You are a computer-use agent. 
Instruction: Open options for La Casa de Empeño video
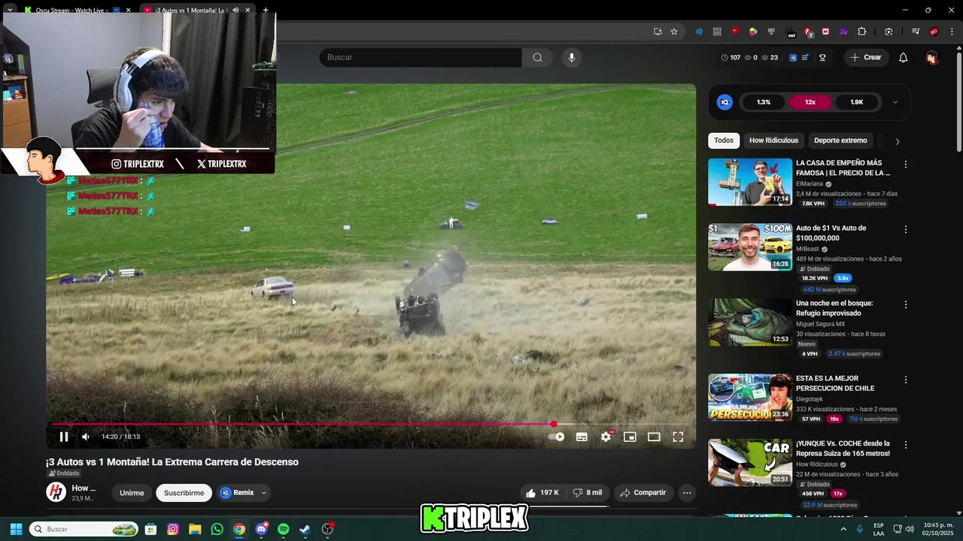point(905,165)
